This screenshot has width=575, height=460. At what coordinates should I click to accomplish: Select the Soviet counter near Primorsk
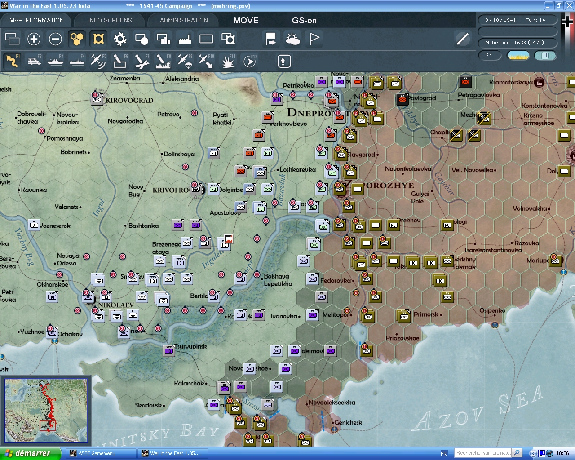coord(404,316)
